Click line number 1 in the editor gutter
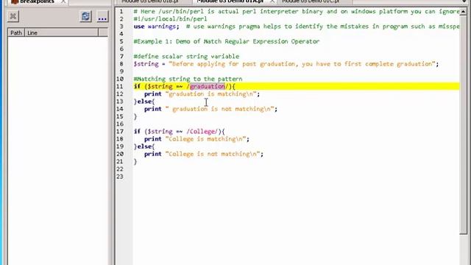 (x=121, y=12)
